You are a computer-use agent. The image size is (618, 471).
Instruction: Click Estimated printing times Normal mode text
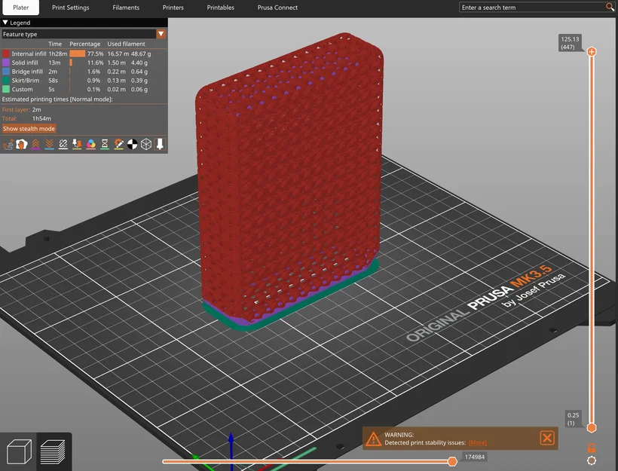pyautogui.click(x=57, y=99)
